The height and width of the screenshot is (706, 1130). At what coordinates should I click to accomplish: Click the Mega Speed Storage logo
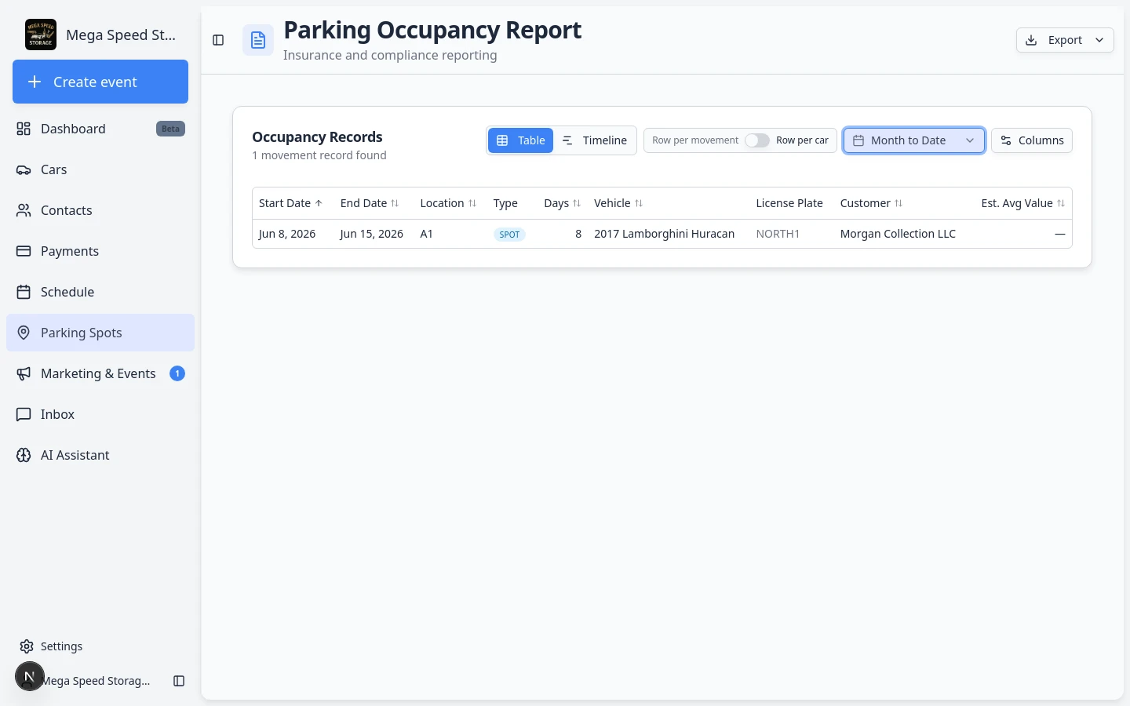(41, 35)
